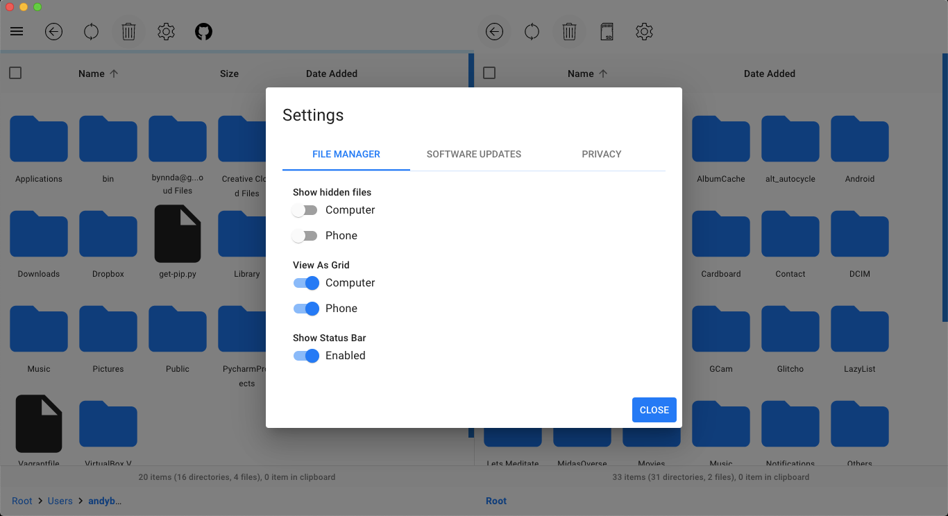This screenshot has height=516, width=948.
Task: Open the hamburger menu in the left toolbar
Action: tap(17, 31)
